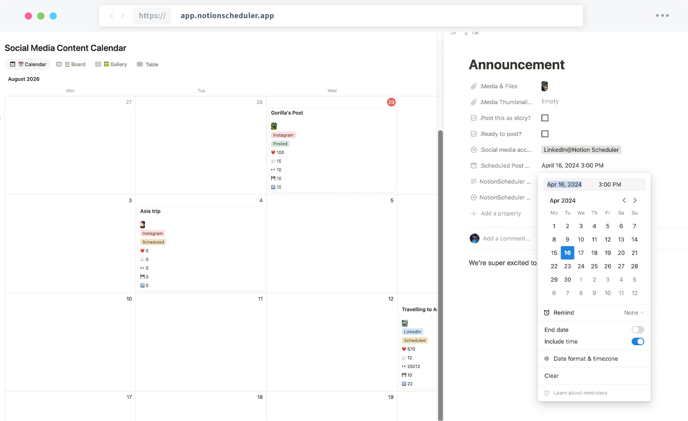
Task: Click comments icon showing 15
Action: 273,161
